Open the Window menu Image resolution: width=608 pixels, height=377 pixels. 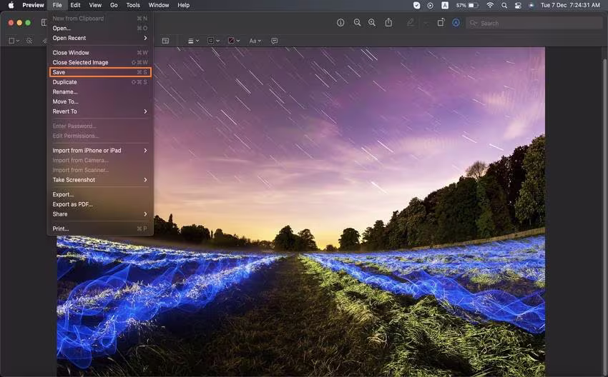click(x=159, y=5)
